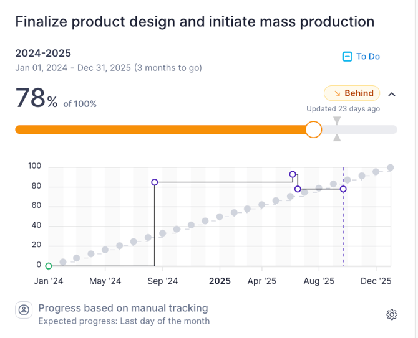The width and height of the screenshot is (418, 338).
Task: Click the objective title text
Action: pos(195,22)
